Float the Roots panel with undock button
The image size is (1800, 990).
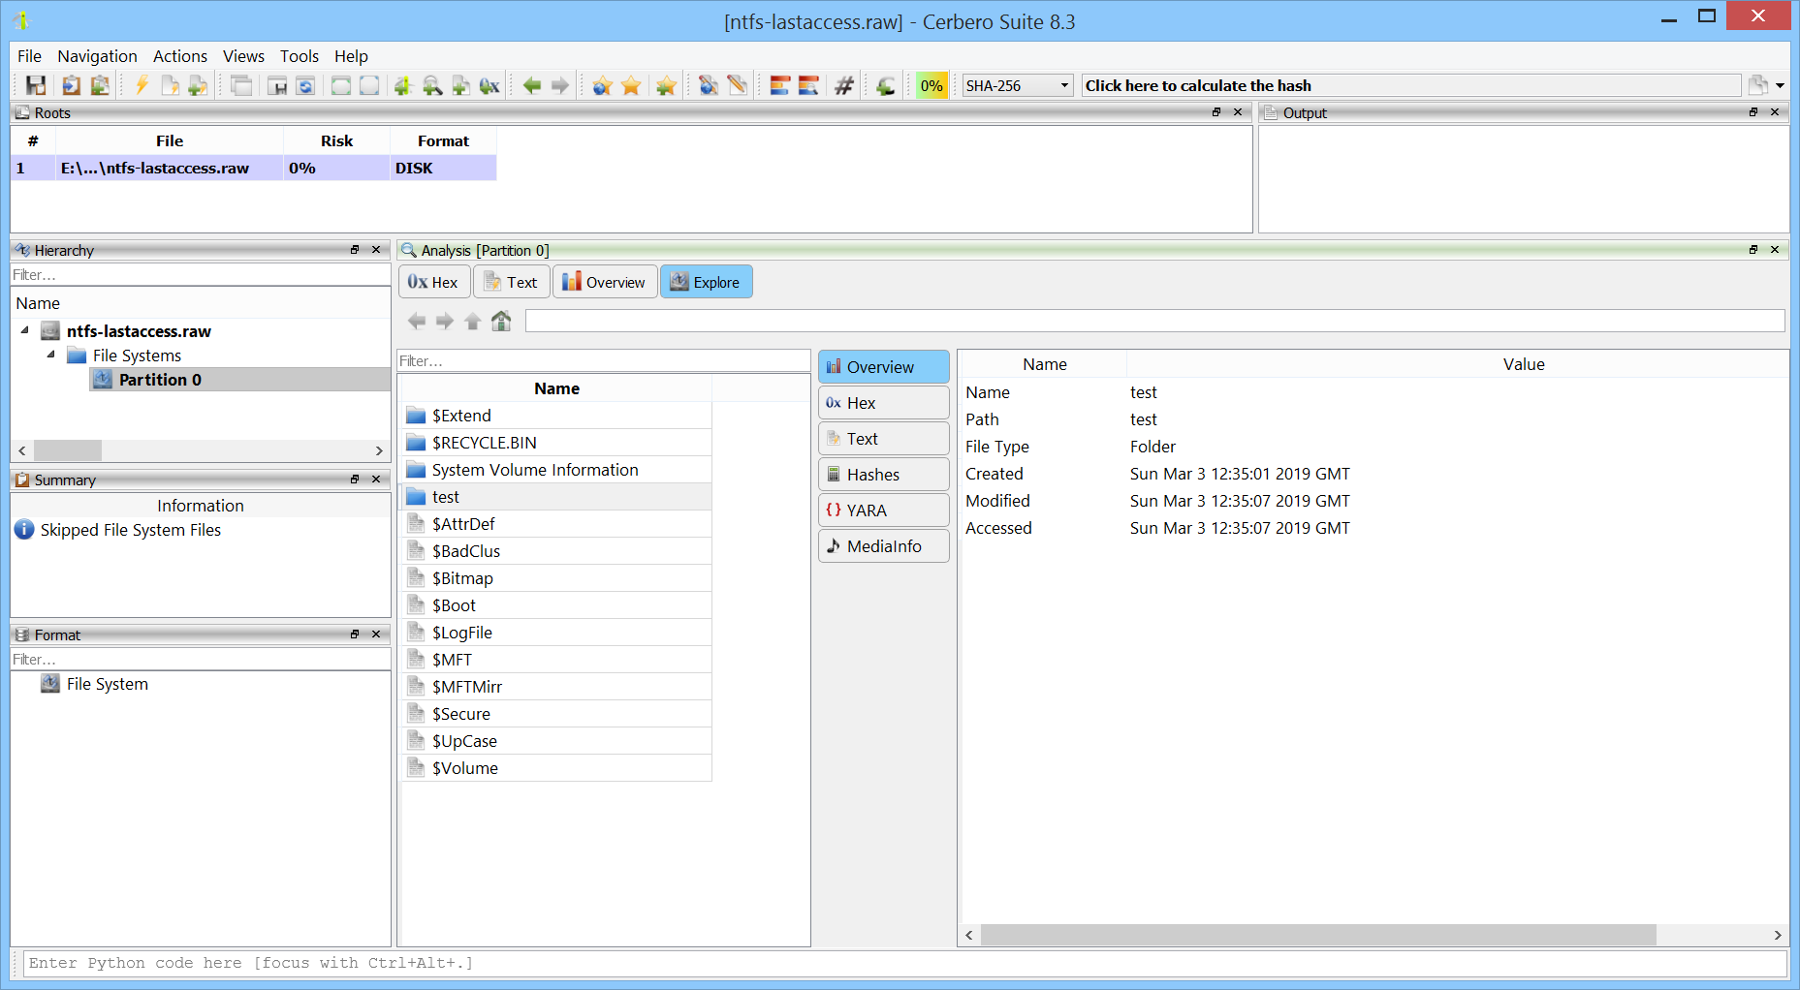(1216, 112)
